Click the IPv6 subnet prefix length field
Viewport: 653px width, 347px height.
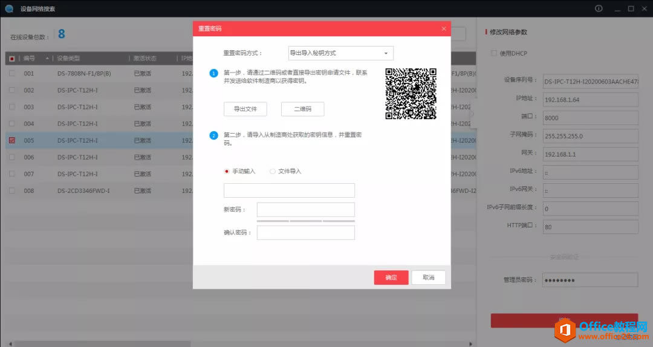pos(590,209)
